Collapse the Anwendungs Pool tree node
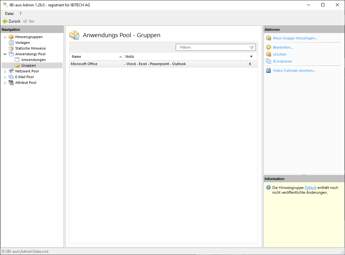Screen dimensions: 345x255 point(5,54)
